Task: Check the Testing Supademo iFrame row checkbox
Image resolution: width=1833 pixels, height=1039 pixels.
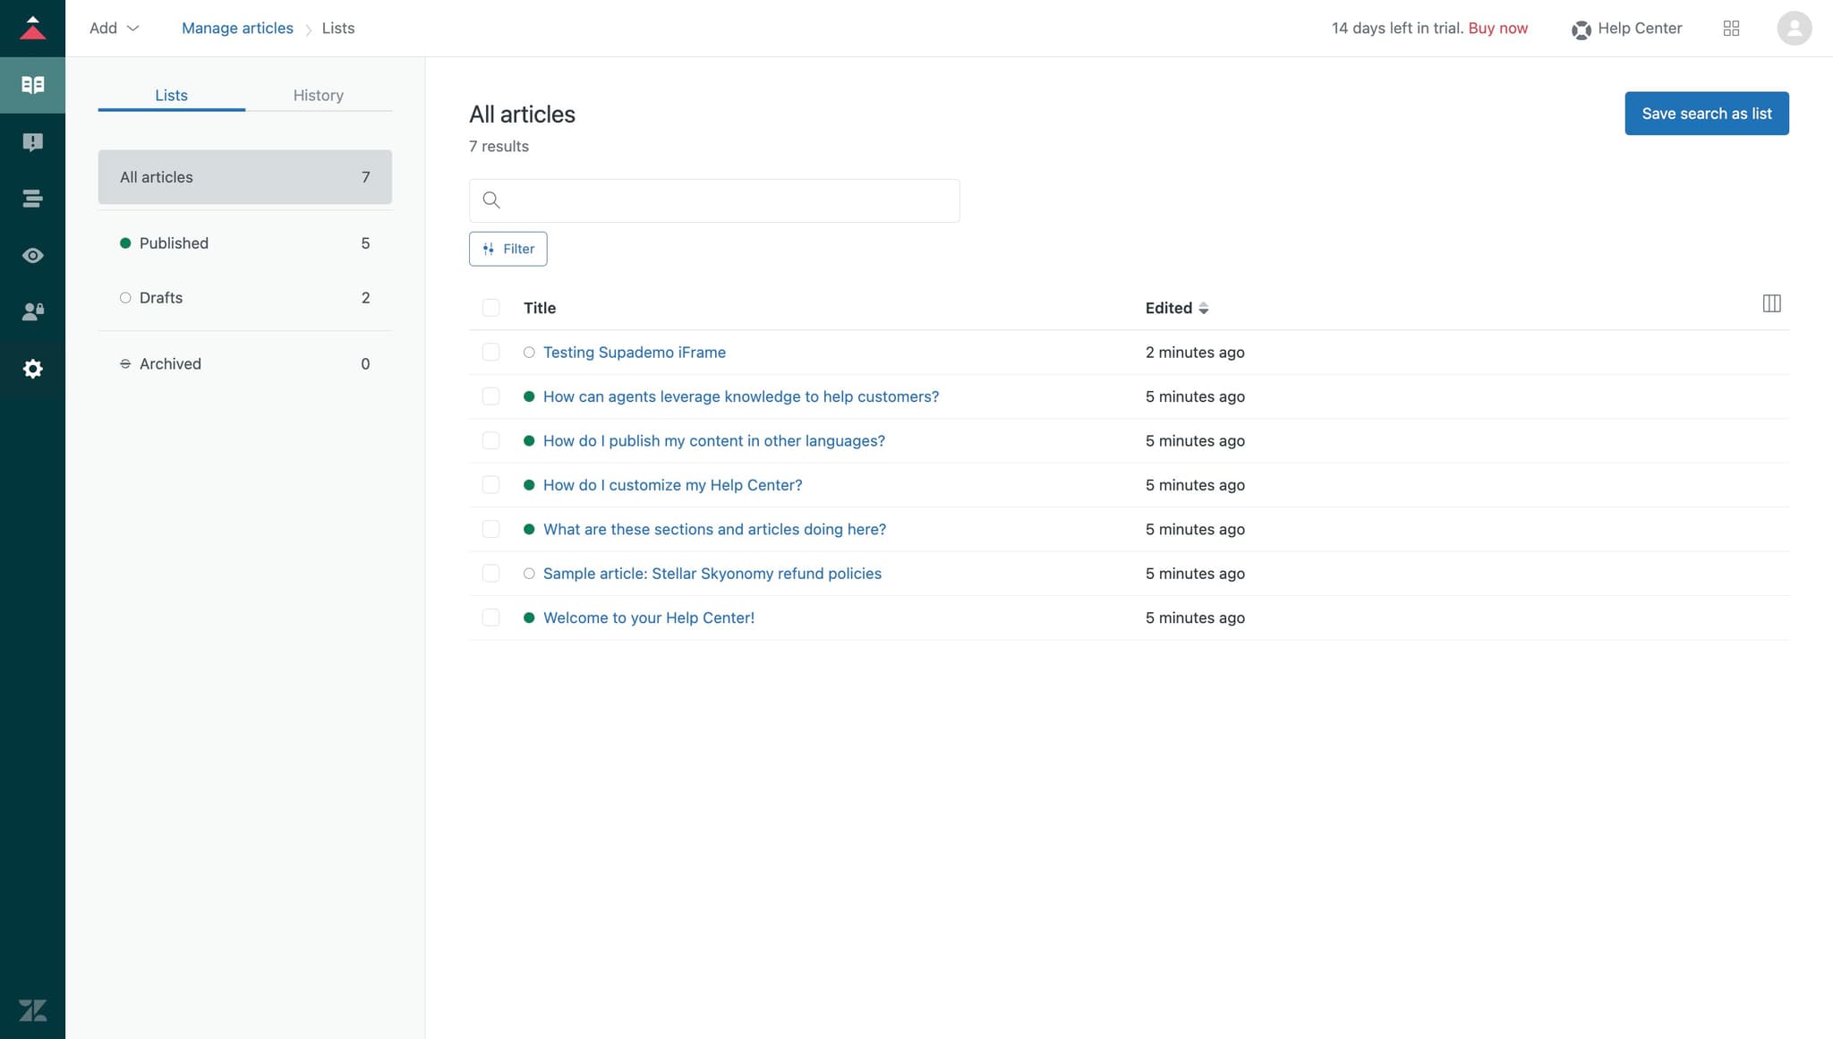Action: [x=490, y=352]
